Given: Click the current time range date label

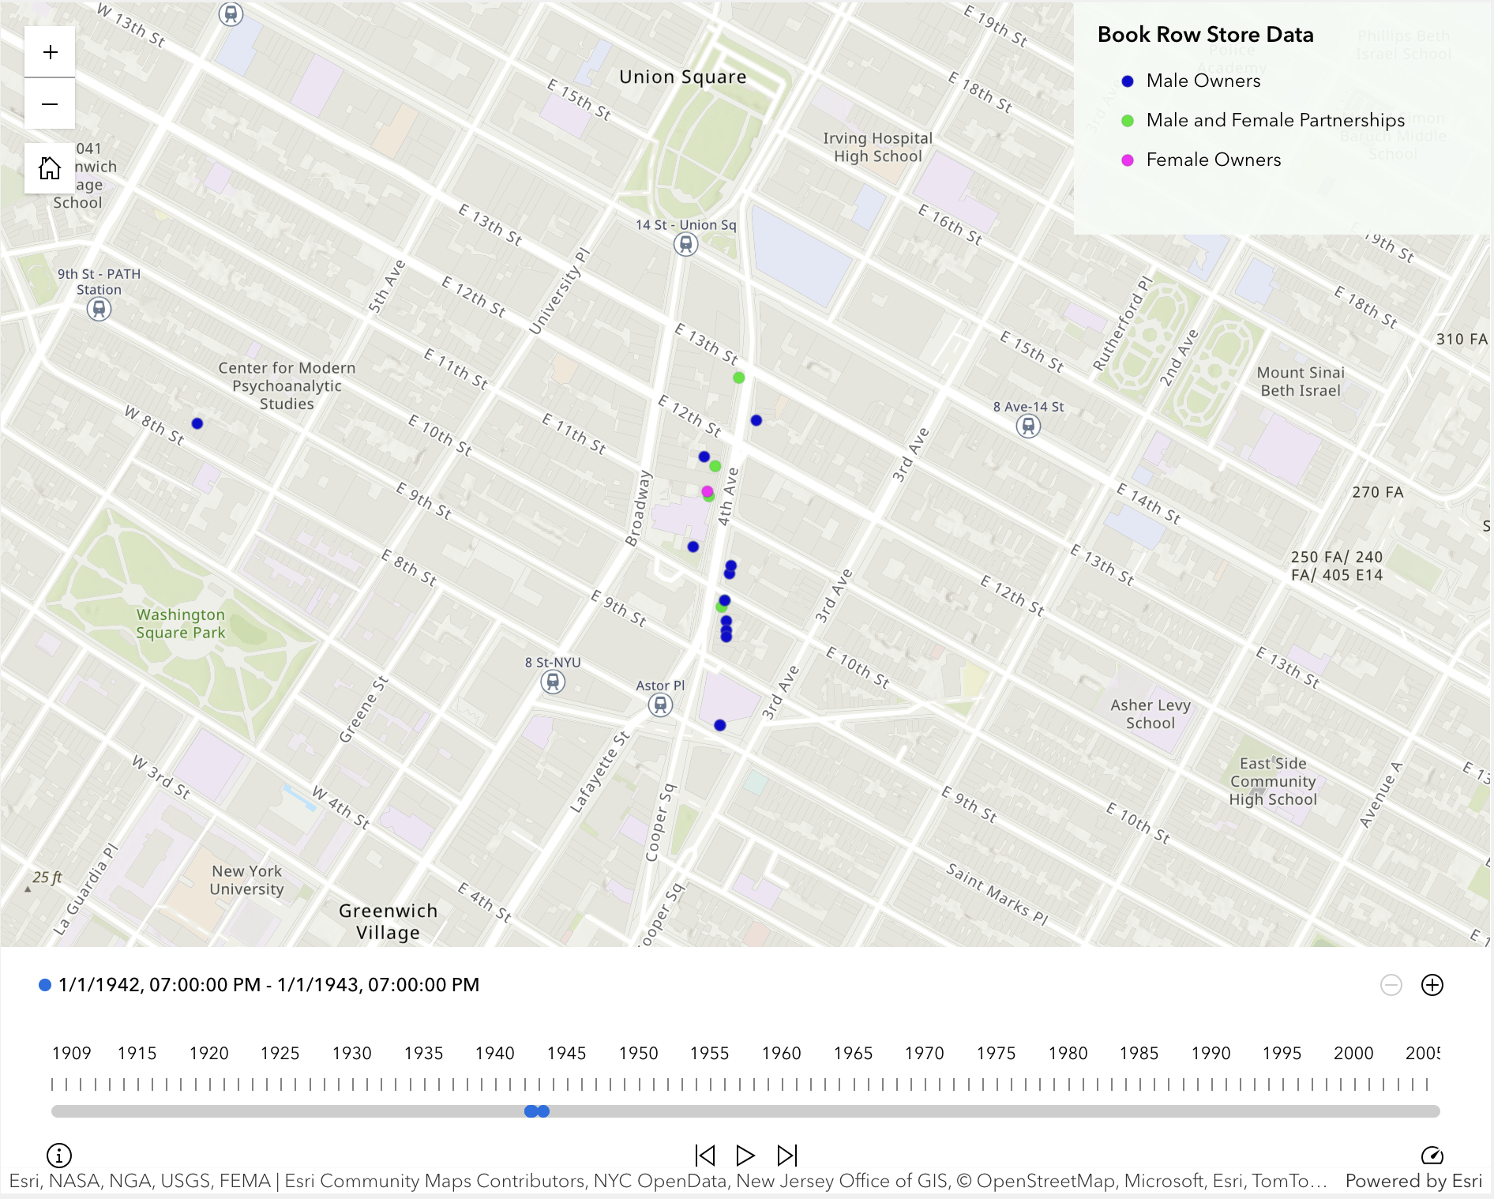Looking at the screenshot, I should coord(268,985).
